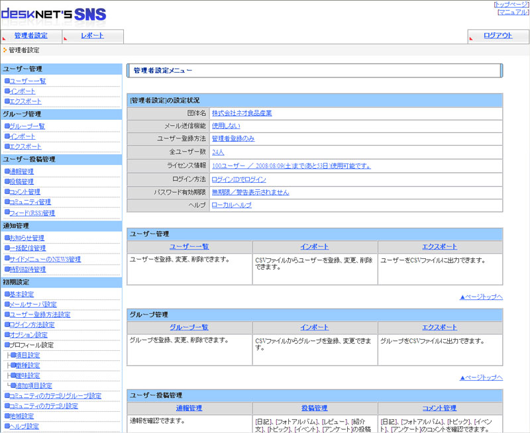
Task: Click the 初期設定 sidebar section header
Action: [x=62, y=282]
